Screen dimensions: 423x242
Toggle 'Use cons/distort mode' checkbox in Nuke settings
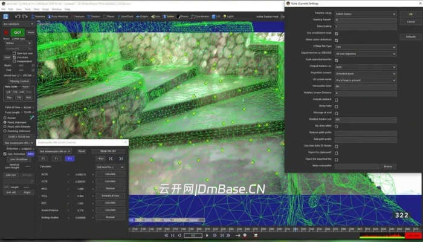point(336,33)
